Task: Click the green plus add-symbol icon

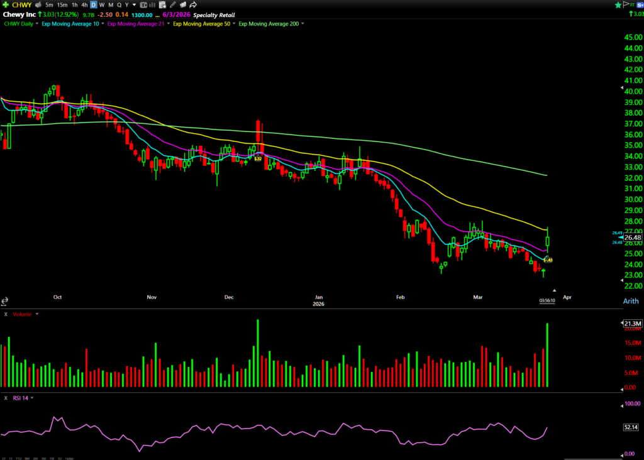Action: click(6, 5)
